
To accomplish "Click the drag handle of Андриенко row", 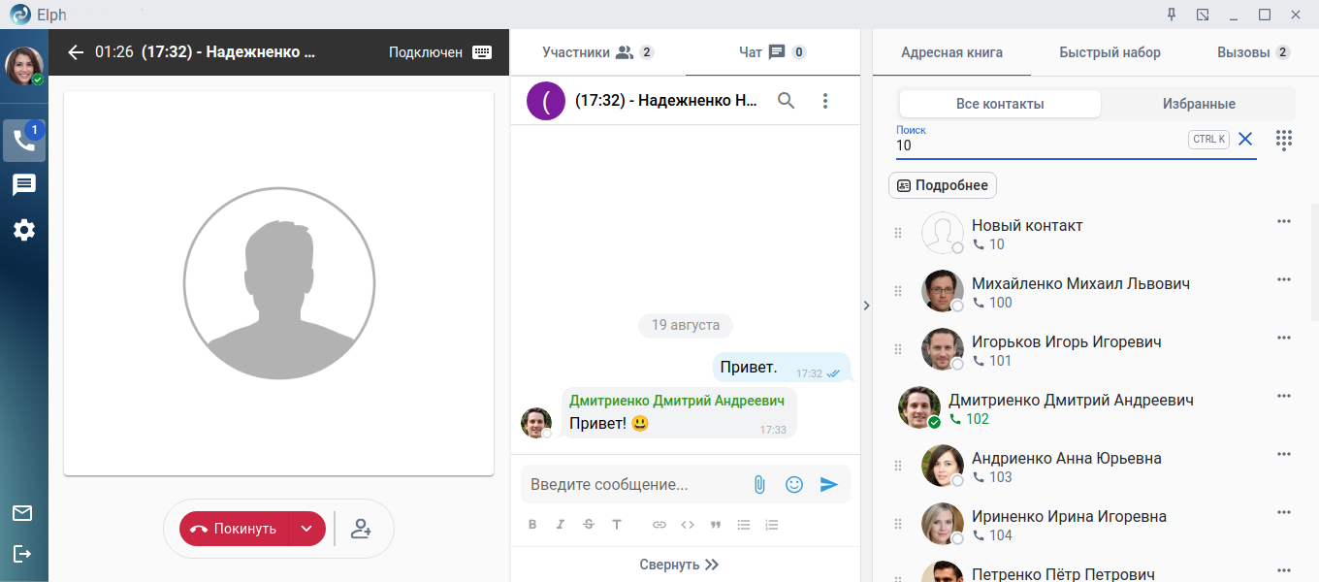I will click(x=897, y=466).
